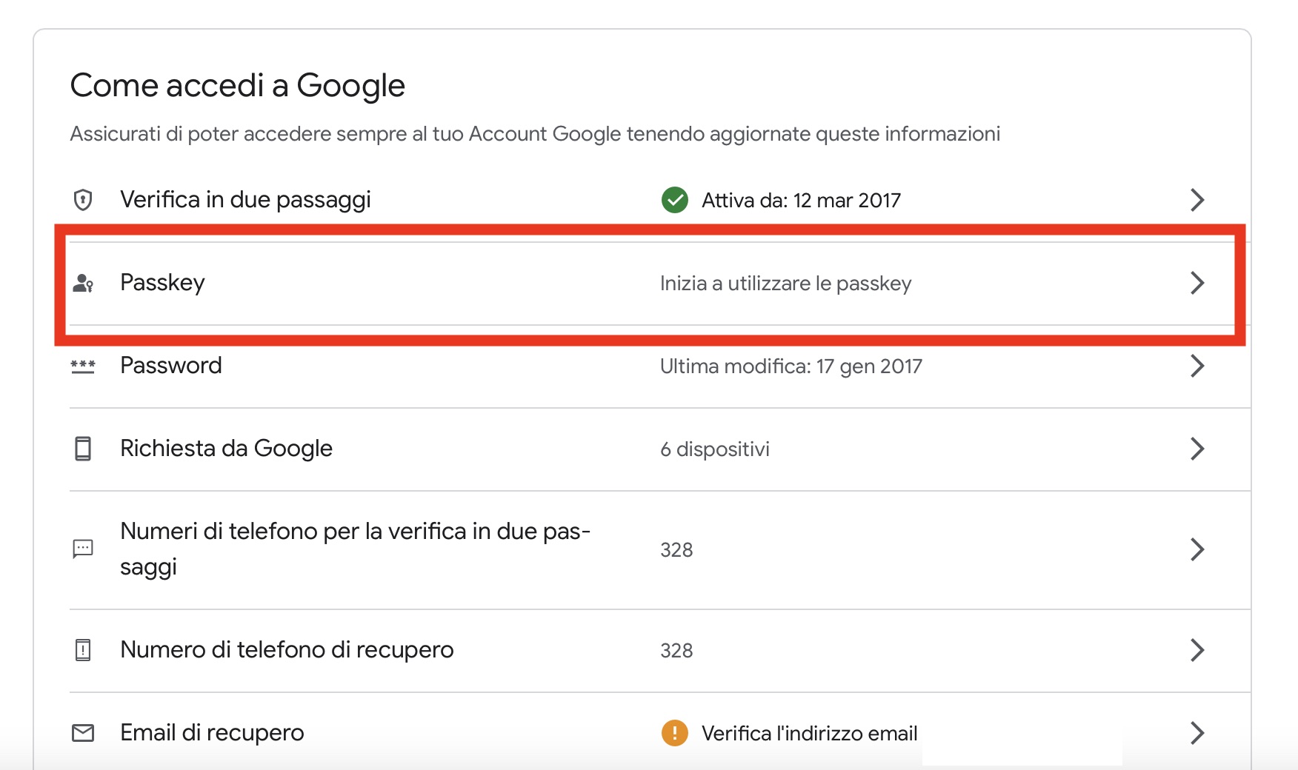The height and width of the screenshot is (770, 1298).
Task: Open chevron for Richiesta da Google
Action: pyautogui.click(x=1197, y=449)
